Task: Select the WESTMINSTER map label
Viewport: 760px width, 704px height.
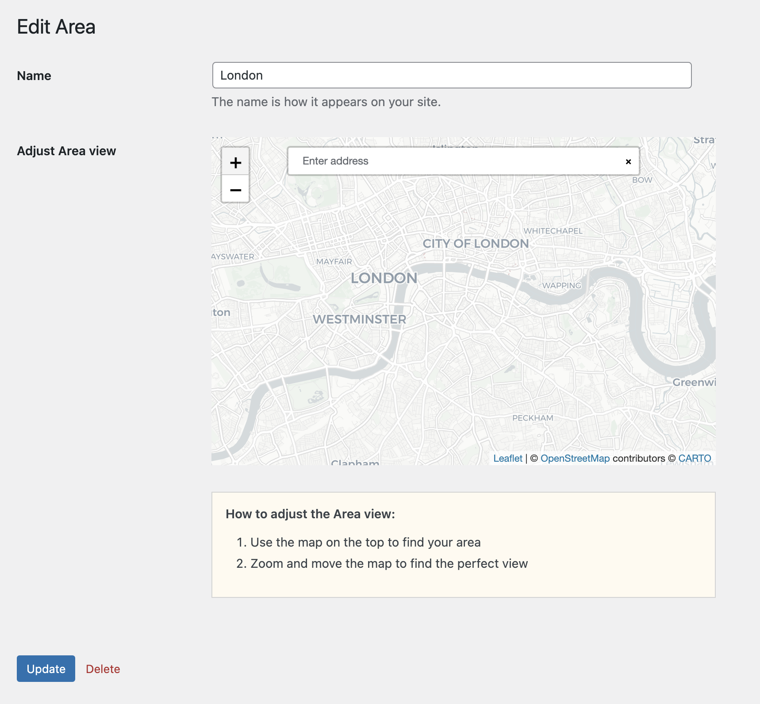Action: (x=359, y=319)
